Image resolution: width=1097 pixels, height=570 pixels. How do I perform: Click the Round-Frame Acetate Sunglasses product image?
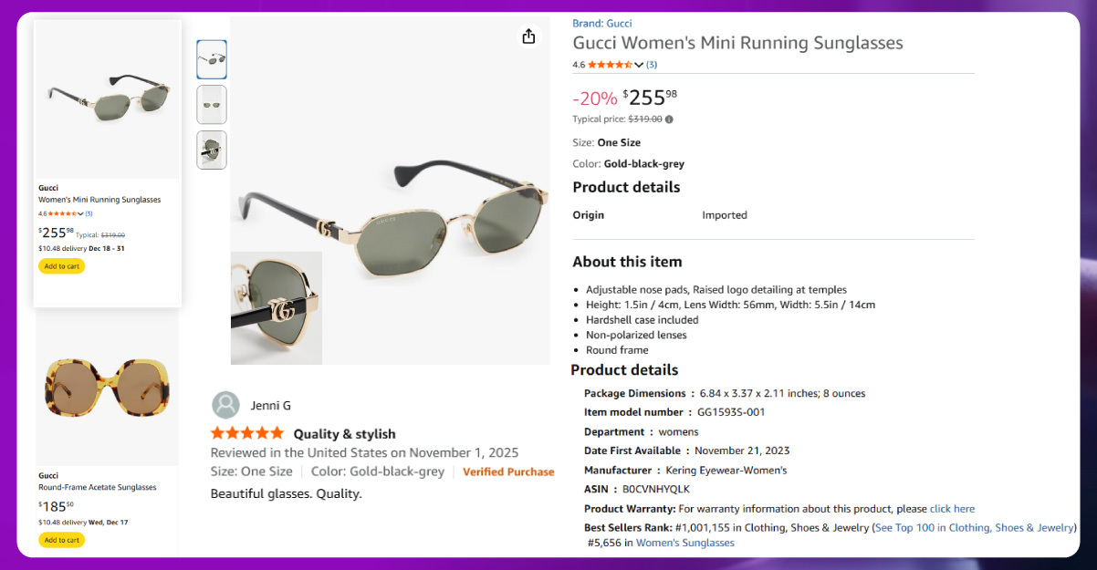pyautogui.click(x=107, y=388)
